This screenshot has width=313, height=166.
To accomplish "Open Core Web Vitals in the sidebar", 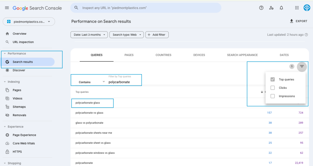I will (x=24, y=143).
